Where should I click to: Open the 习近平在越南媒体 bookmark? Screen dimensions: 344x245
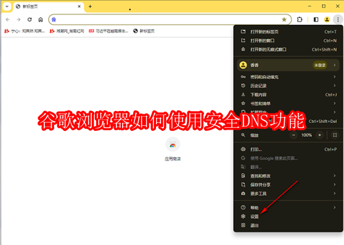109,31
